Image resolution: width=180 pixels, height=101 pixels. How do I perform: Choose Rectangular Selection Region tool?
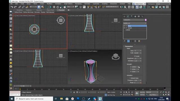[46, 7]
